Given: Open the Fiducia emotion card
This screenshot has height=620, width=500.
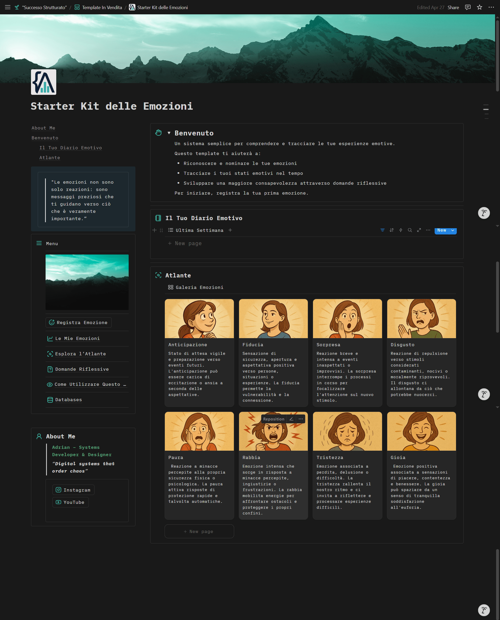Looking at the screenshot, I should click(x=273, y=353).
